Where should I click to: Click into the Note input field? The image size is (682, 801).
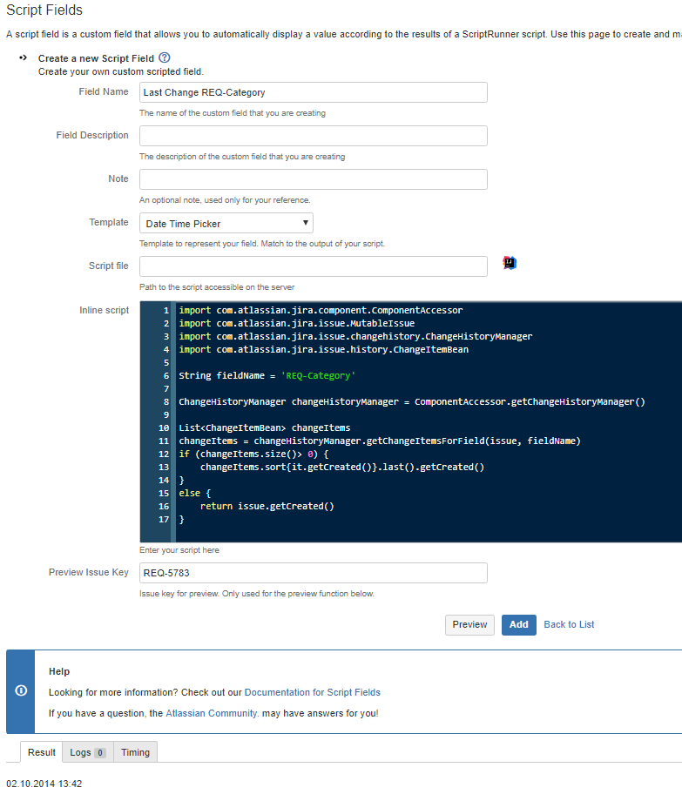(x=314, y=179)
